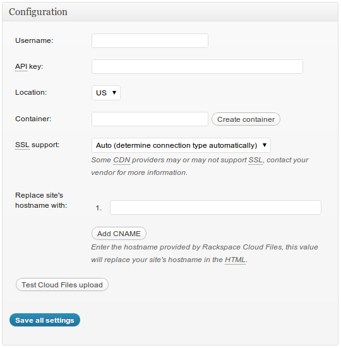Image resolution: width=341 pixels, height=348 pixels.
Task: Focus the API key text box
Action: pos(197,66)
